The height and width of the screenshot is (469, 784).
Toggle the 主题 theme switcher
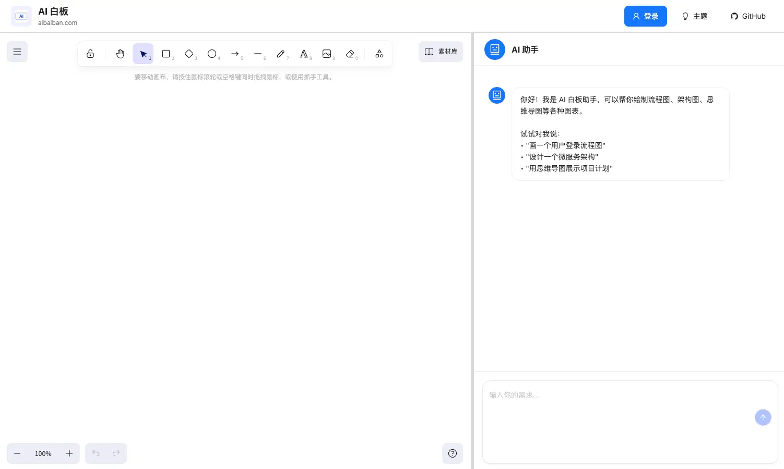(x=694, y=16)
